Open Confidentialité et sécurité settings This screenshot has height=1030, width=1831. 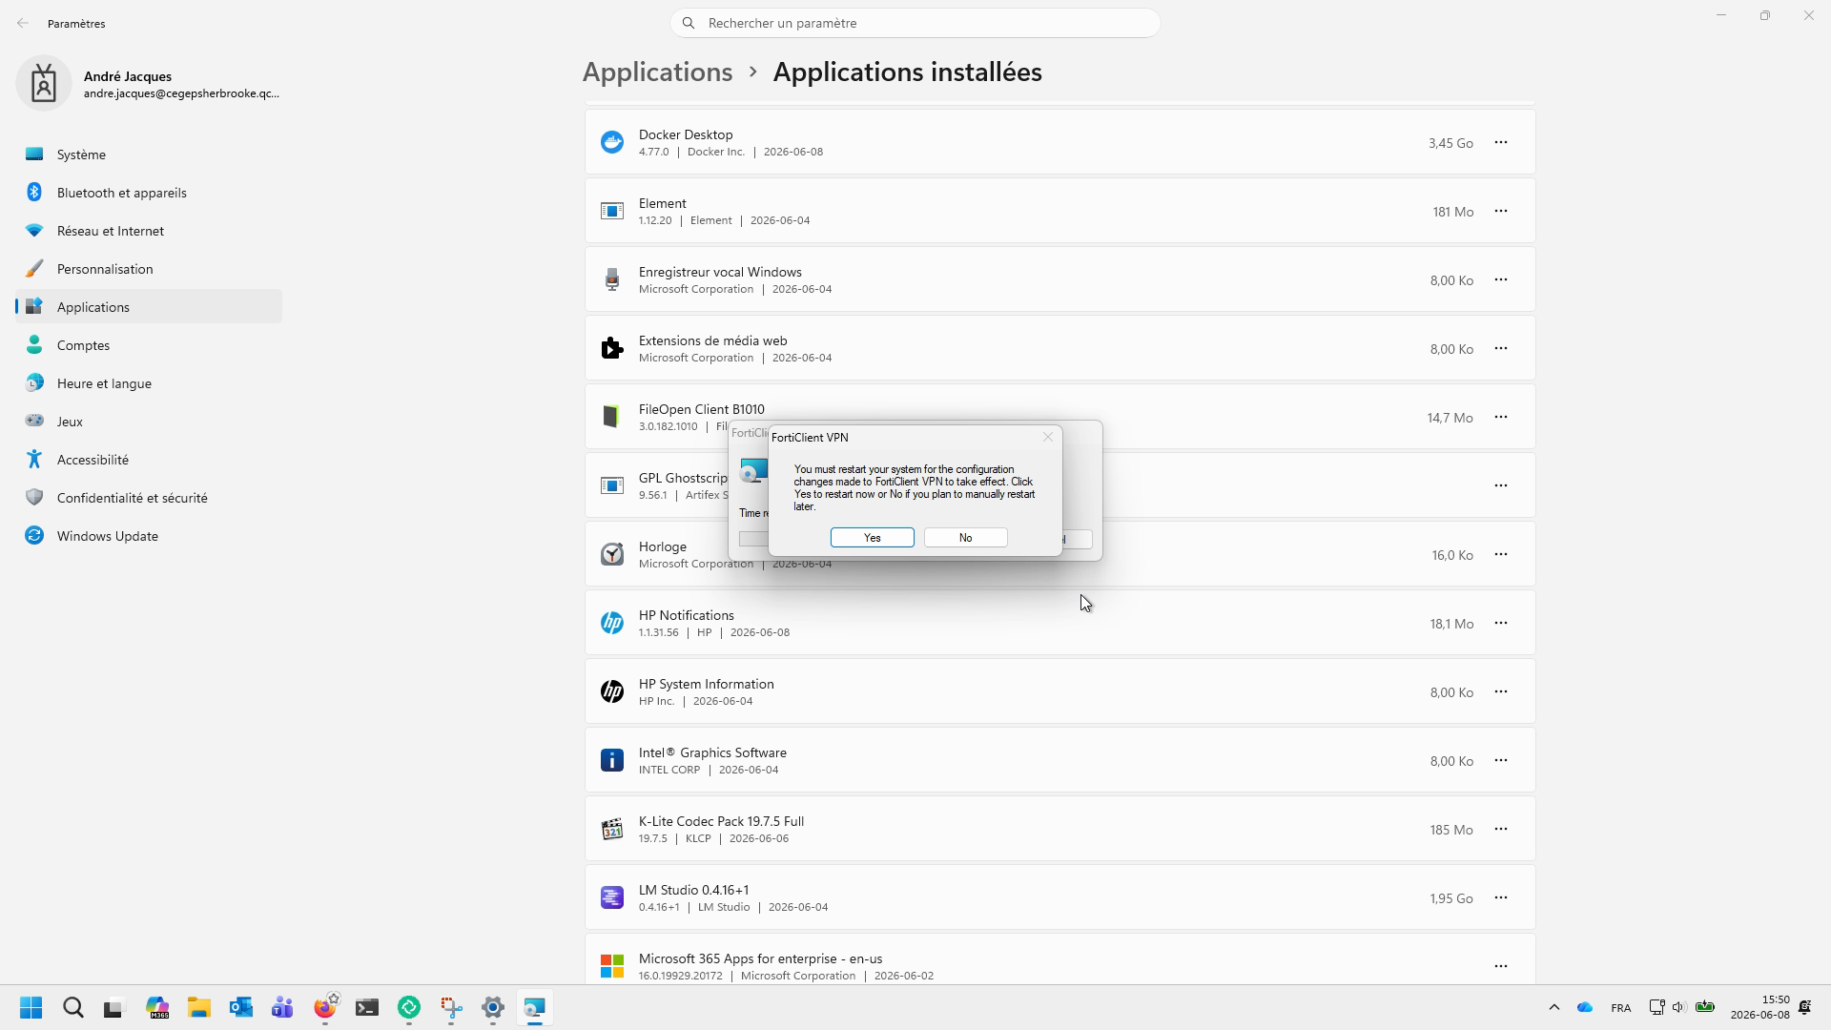click(149, 498)
